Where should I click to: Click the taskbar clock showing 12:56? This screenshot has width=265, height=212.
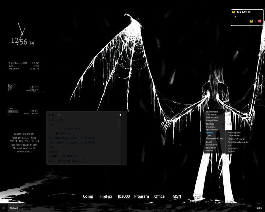point(259,208)
